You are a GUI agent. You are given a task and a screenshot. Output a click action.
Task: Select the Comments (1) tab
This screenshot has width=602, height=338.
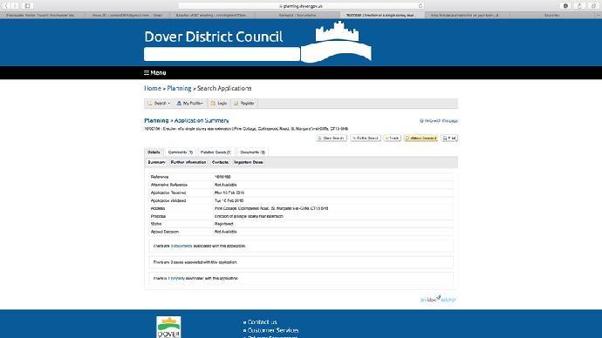181,152
